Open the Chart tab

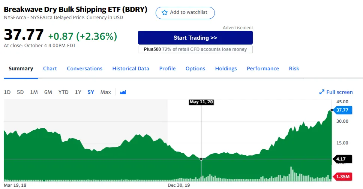pos(50,68)
